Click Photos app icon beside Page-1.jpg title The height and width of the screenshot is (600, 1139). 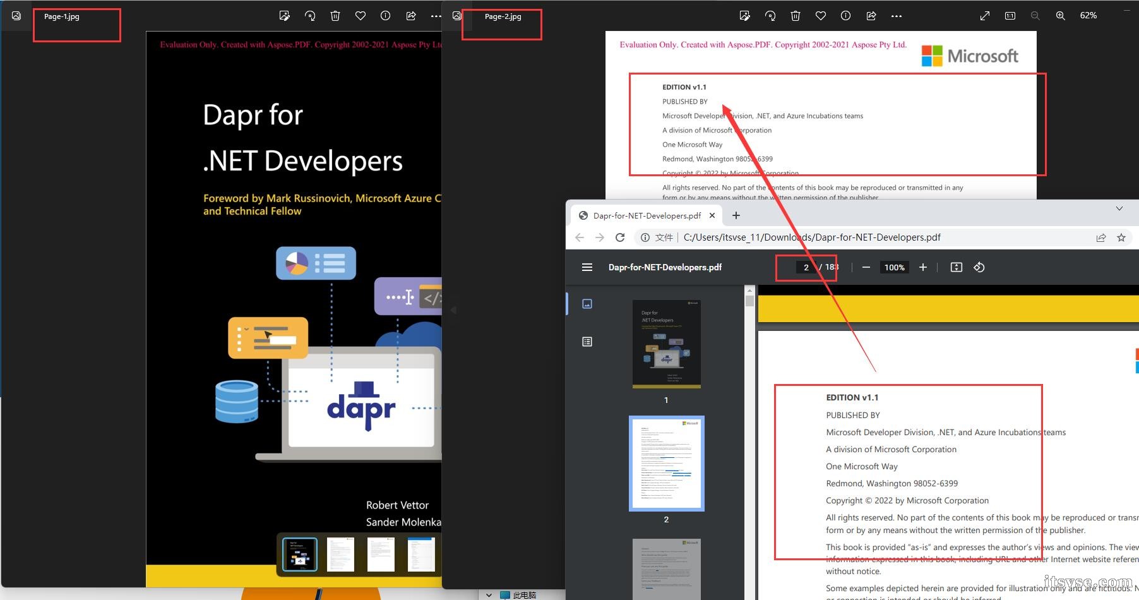click(16, 16)
